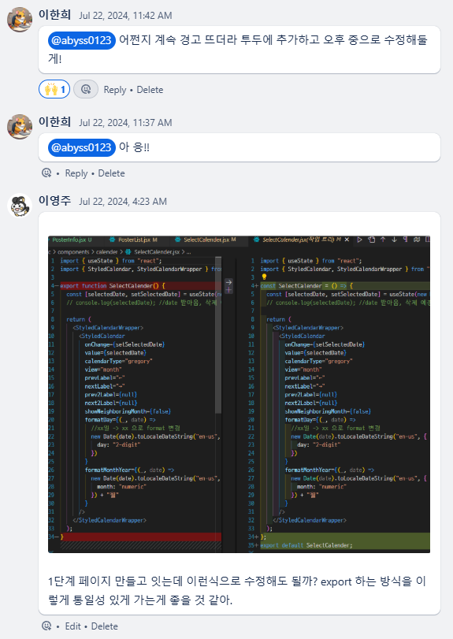Reply to the 11:42 AM comment

[x=115, y=90]
